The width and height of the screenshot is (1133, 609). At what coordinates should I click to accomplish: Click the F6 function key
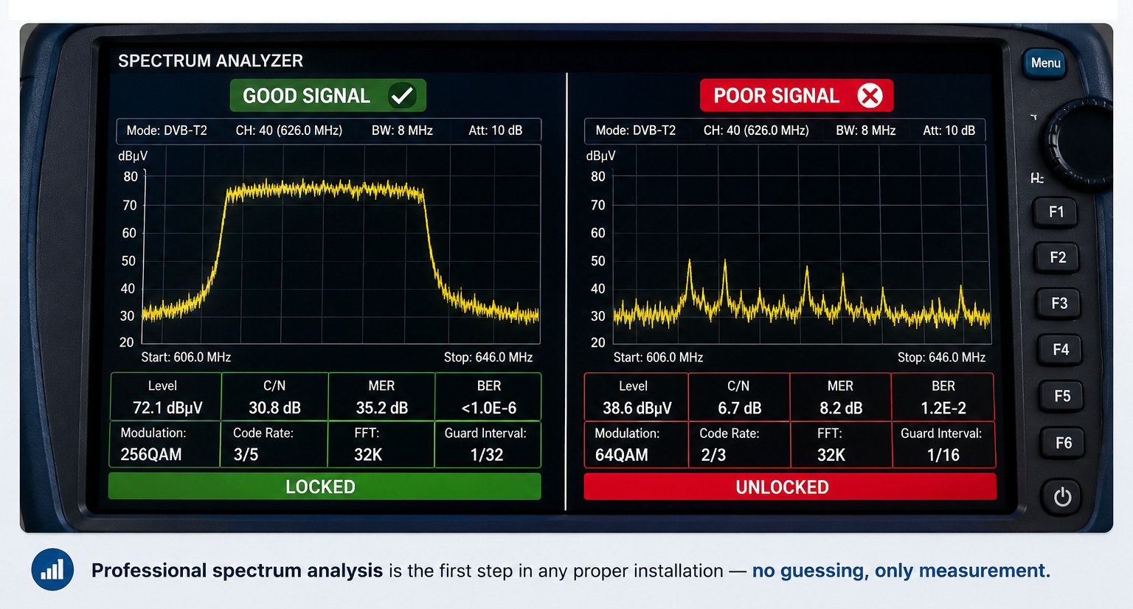(1064, 443)
